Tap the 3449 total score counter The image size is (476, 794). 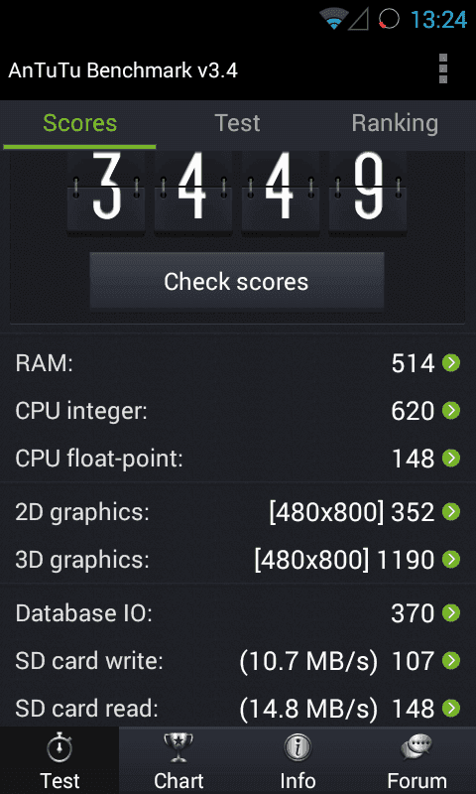237,190
